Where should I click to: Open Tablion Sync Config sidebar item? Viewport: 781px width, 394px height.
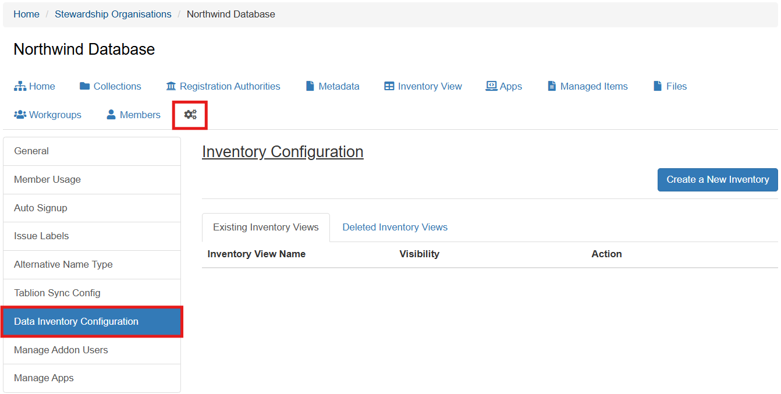[57, 293]
